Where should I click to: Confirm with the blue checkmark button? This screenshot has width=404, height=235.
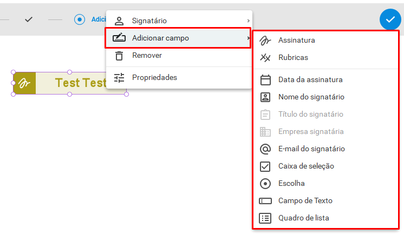(390, 19)
